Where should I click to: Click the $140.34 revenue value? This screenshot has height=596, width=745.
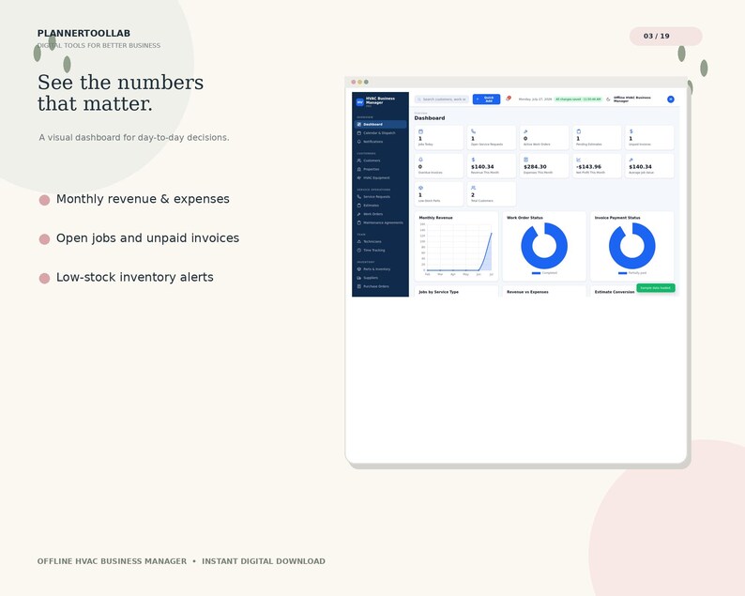[482, 167]
